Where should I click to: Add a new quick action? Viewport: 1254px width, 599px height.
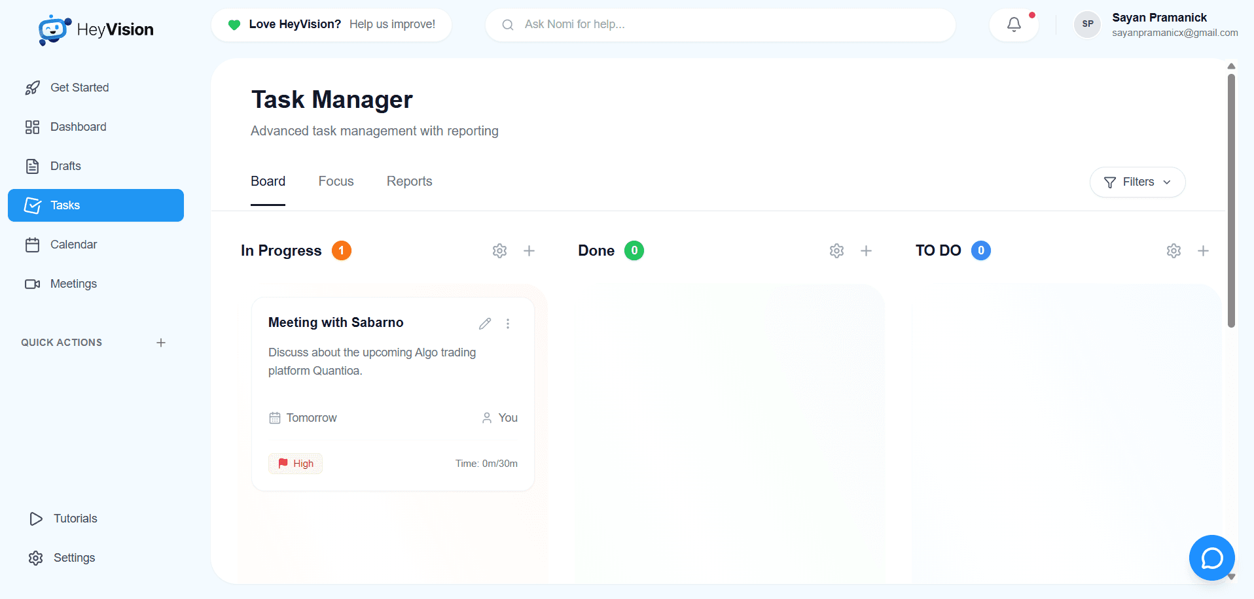pos(161,343)
